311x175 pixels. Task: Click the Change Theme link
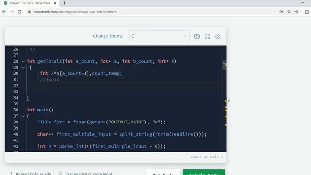[108, 36]
